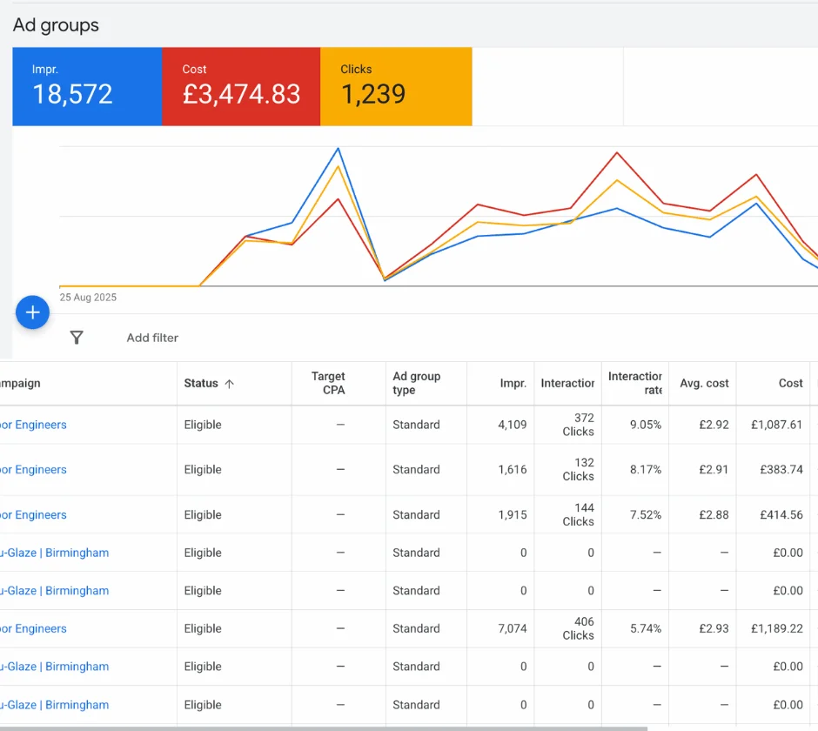This screenshot has width=818, height=731.
Task: Click the sort arrow next to Status
Action: (231, 383)
